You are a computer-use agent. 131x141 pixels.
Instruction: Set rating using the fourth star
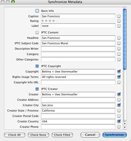[x=53, y=21]
